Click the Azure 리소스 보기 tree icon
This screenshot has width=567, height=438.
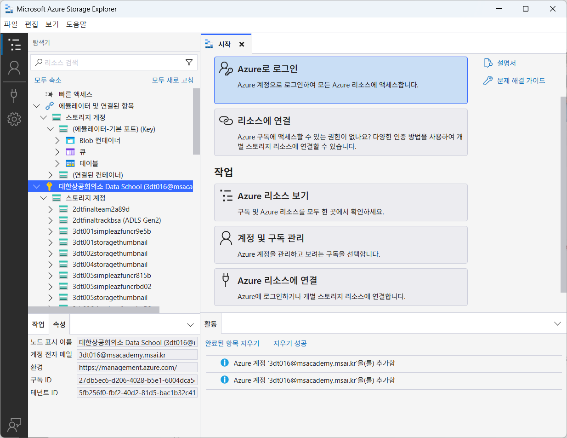(226, 196)
